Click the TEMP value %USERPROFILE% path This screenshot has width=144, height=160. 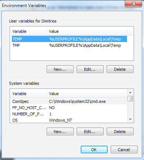click(85, 39)
